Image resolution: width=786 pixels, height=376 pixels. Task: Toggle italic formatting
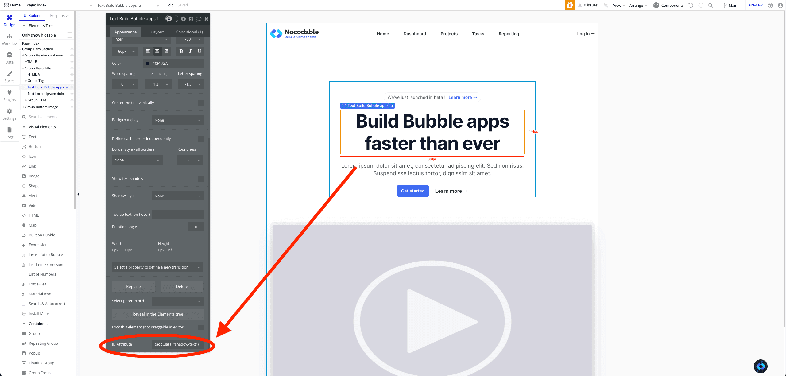pos(190,51)
